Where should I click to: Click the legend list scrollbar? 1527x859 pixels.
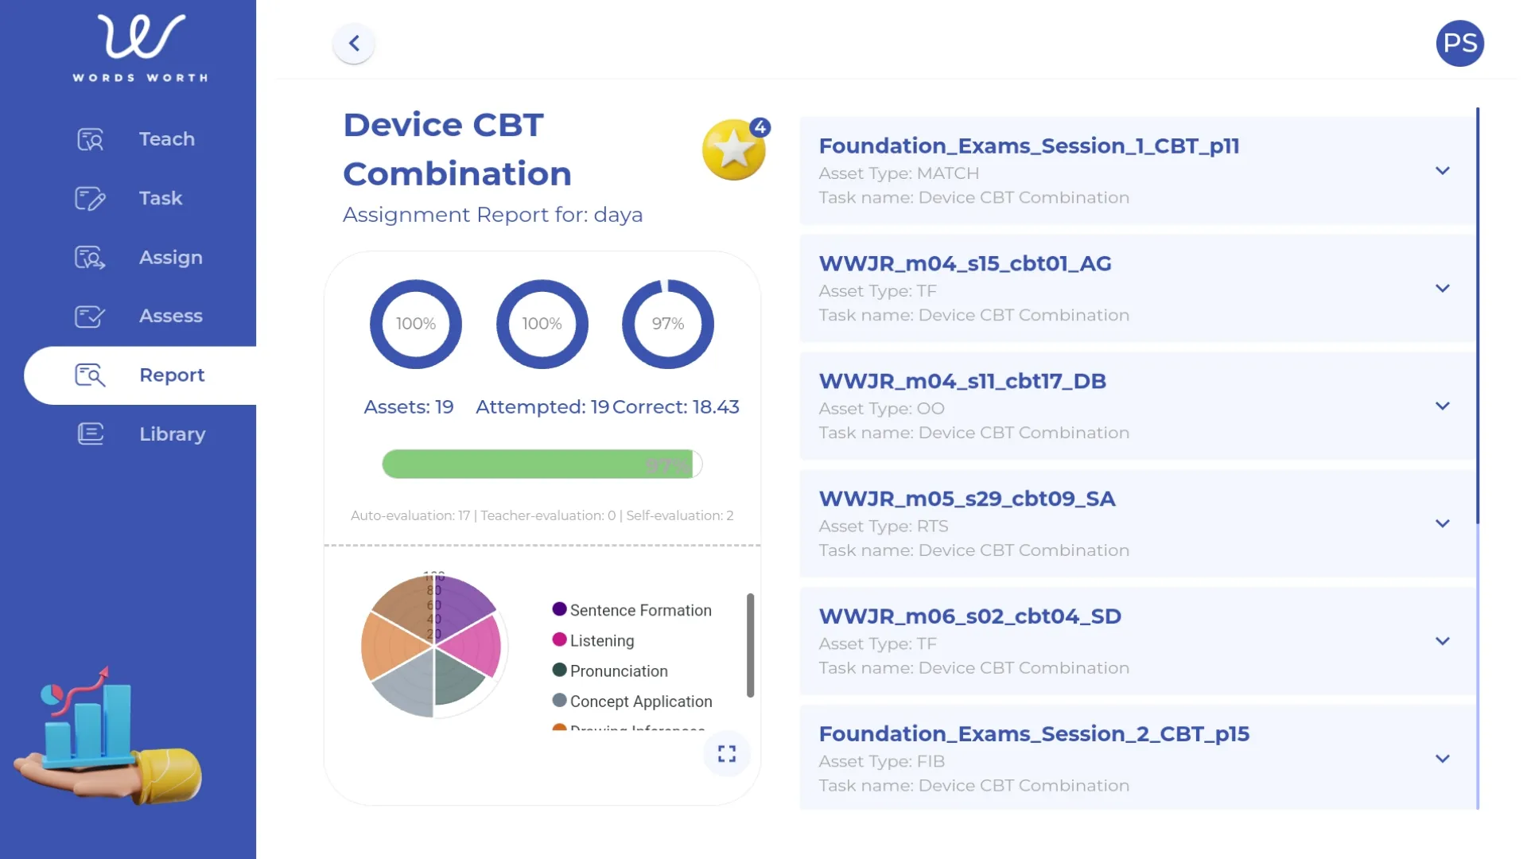tap(750, 645)
